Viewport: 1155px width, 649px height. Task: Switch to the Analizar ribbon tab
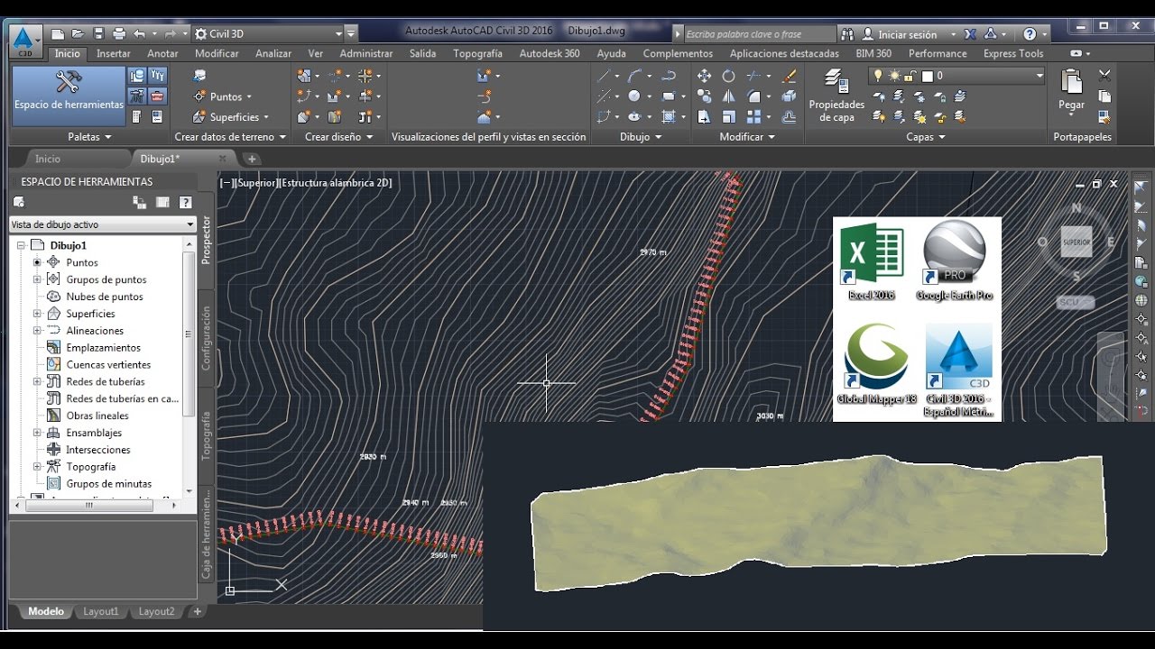coord(273,53)
